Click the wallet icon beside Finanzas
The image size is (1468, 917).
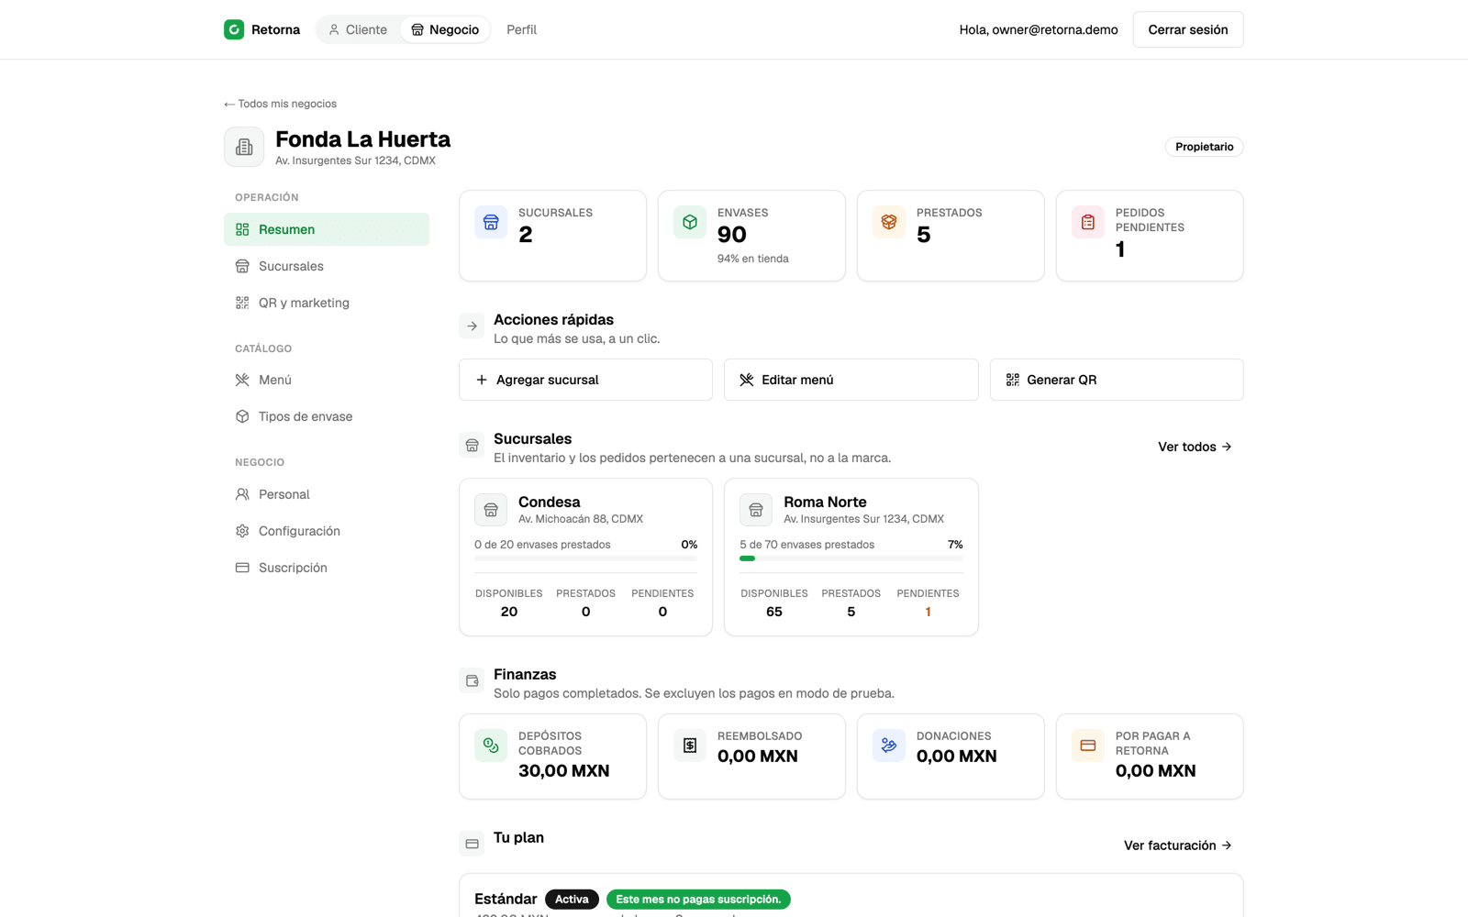[472, 680]
